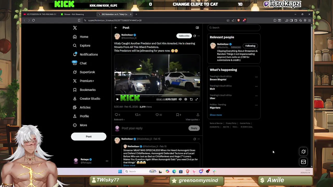The width and height of the screenshot is (333, 187).
Task: Open the main post's three-dot menu
Action: [199, 36]
